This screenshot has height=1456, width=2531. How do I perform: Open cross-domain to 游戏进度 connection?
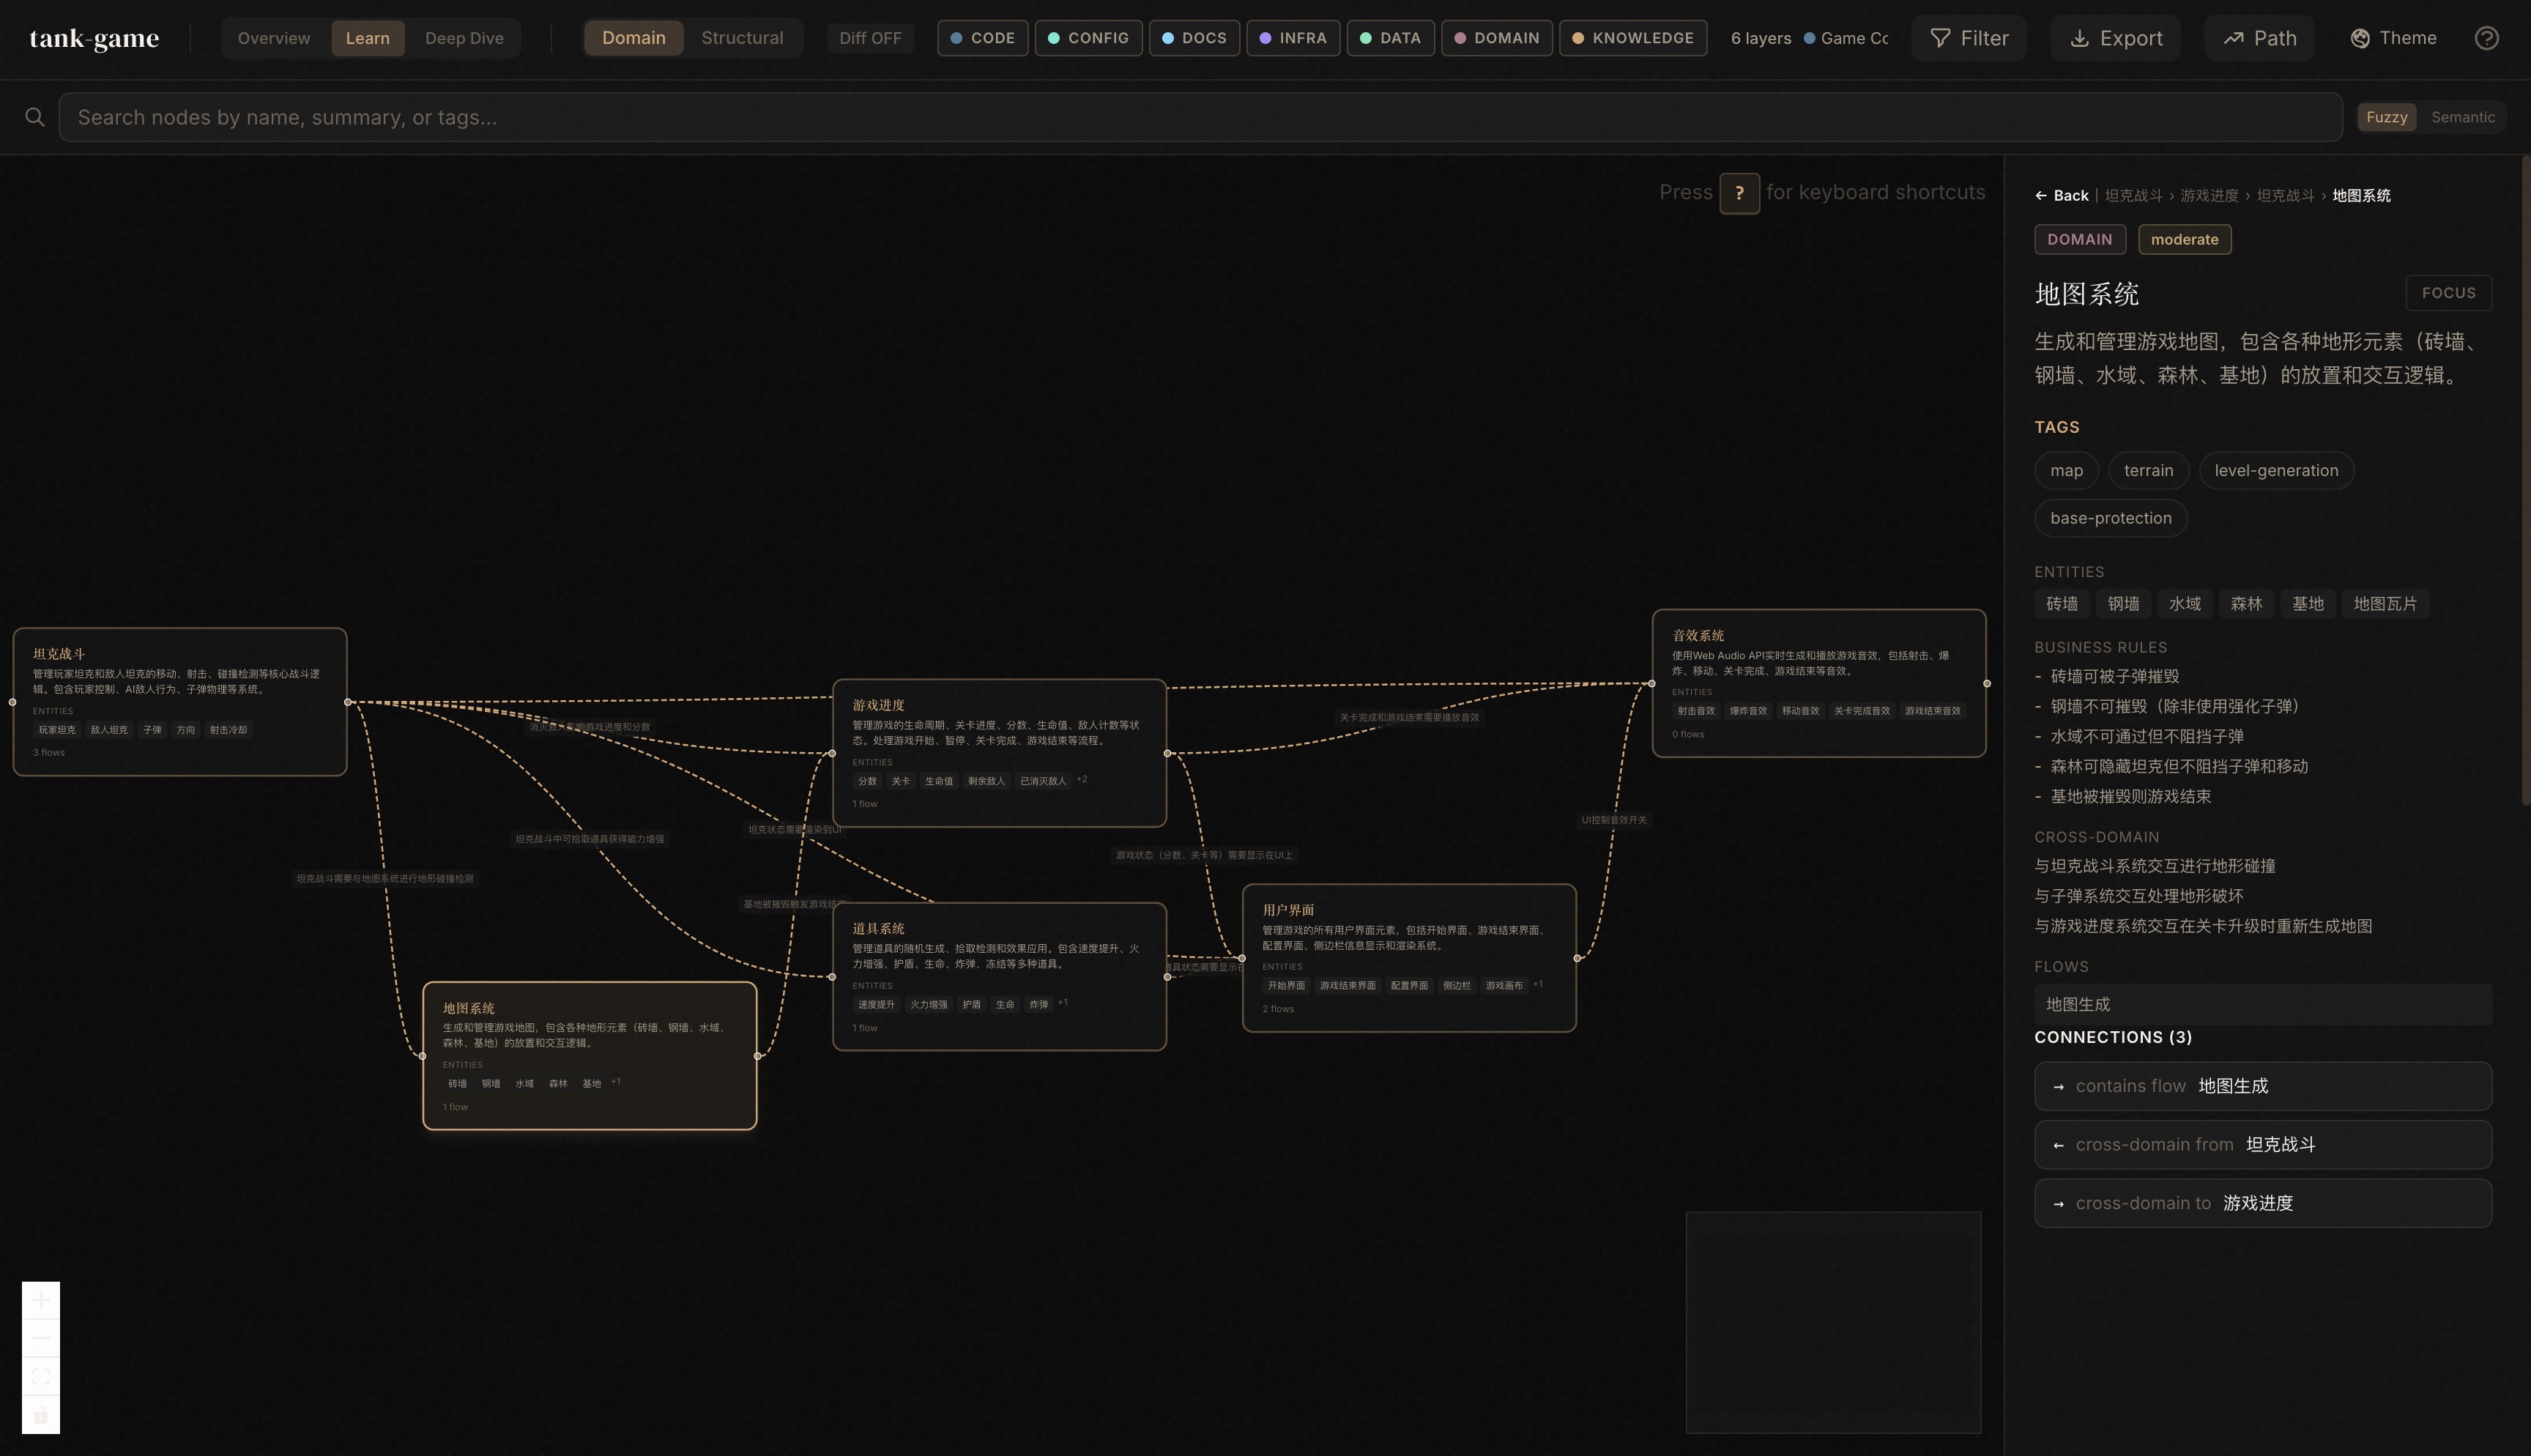point(2262,1203)
